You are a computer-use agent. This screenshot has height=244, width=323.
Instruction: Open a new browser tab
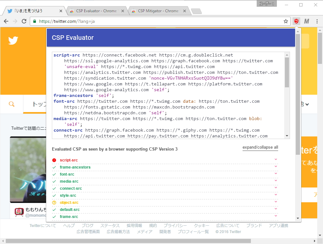(196, 11)
